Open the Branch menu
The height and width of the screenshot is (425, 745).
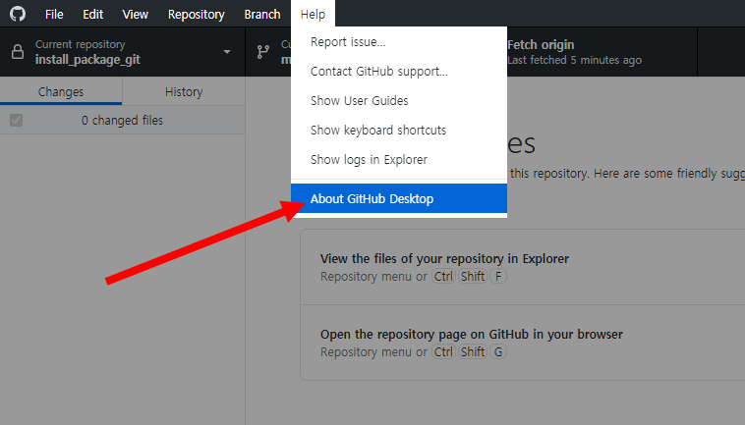tap(262, 14)
